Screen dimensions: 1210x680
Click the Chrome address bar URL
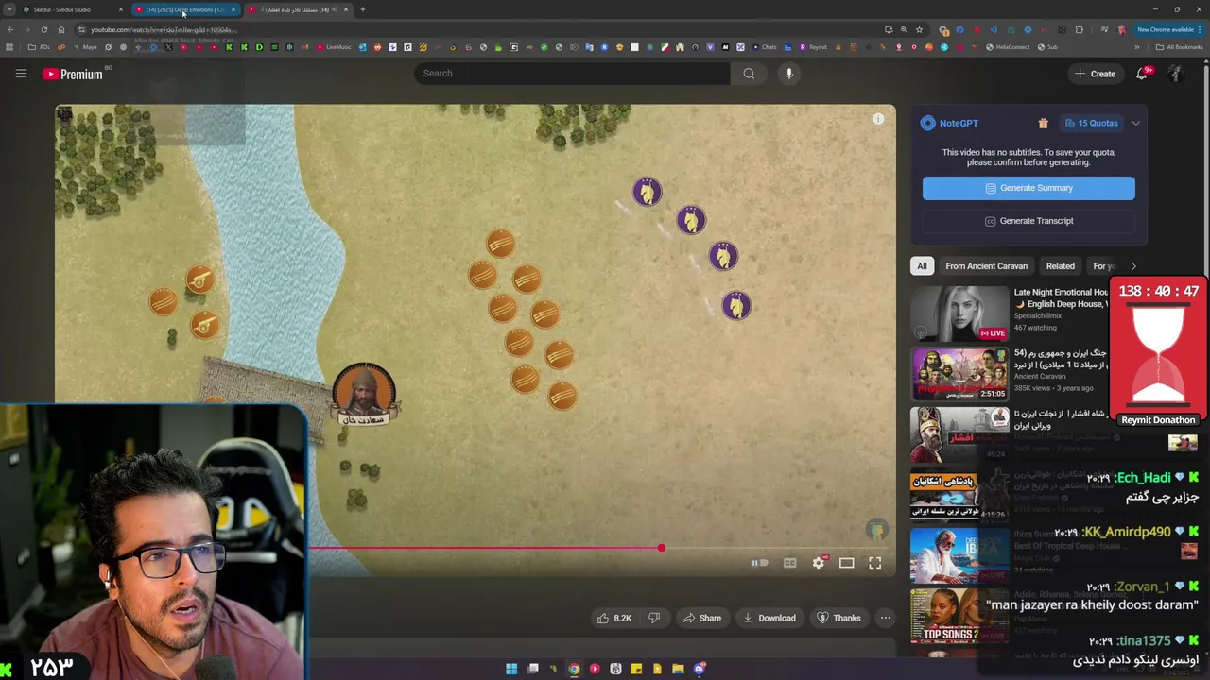click(160, 30)
